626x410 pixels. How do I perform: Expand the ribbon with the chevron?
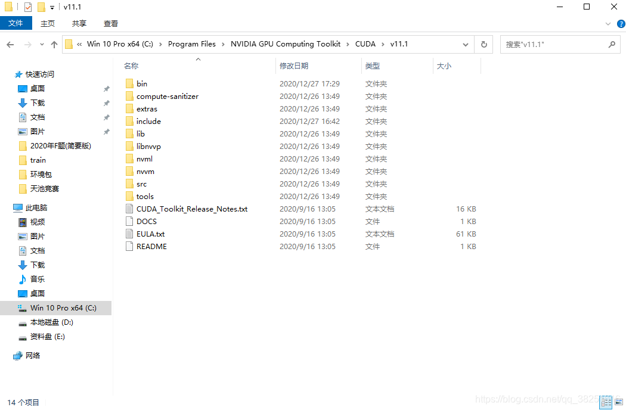[608, 24]
